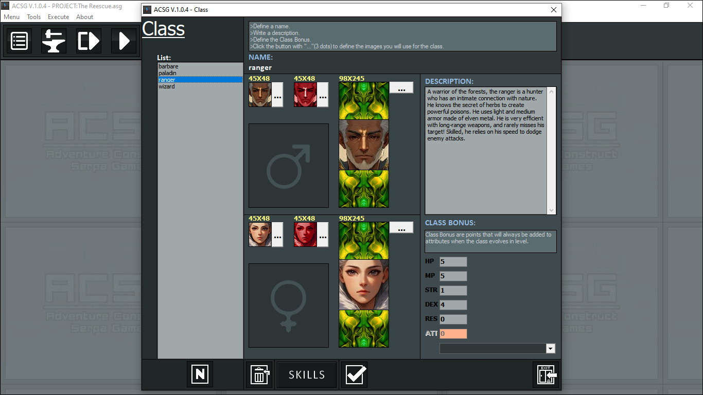Click description scrollbar down arrow

tap(552, 210)
